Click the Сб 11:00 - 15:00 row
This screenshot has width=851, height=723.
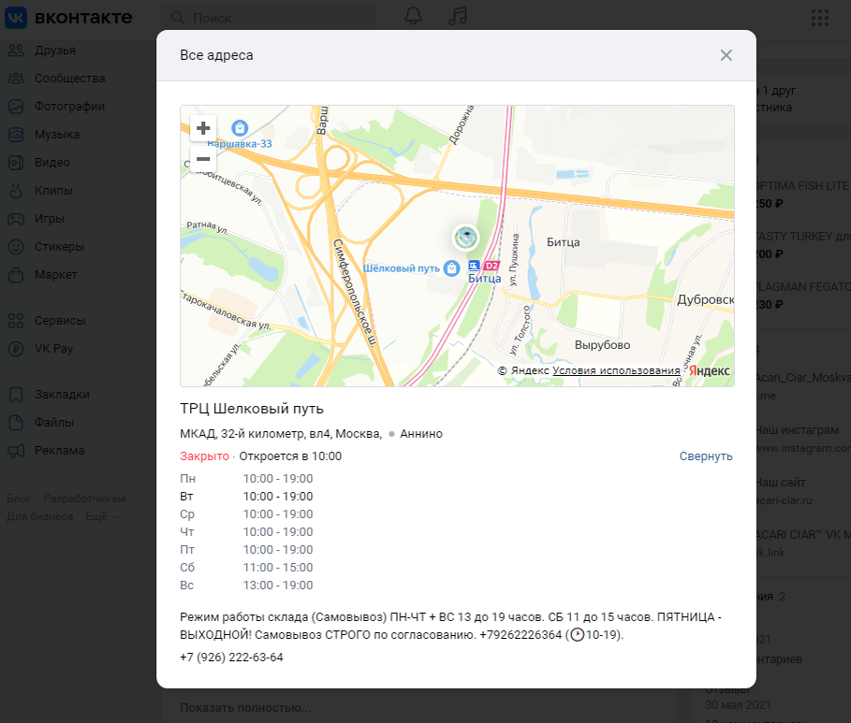tap(246, 568)
